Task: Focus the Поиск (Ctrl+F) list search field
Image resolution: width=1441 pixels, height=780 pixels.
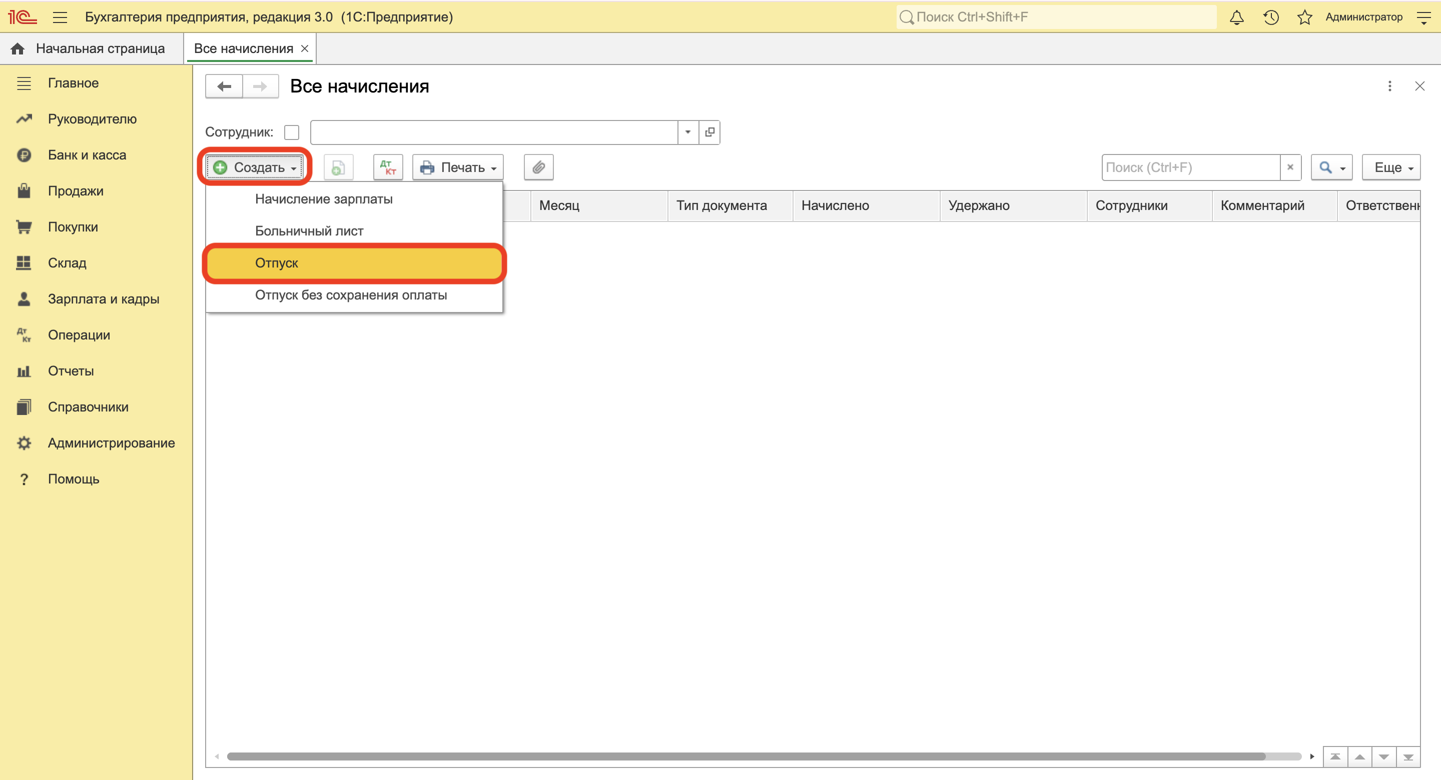Action: 1191,167
